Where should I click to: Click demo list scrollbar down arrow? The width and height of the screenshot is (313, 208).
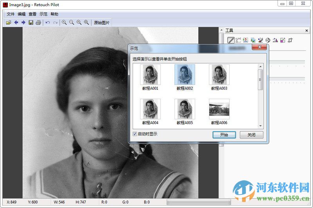pyautogui.click(x=261, y=126)
